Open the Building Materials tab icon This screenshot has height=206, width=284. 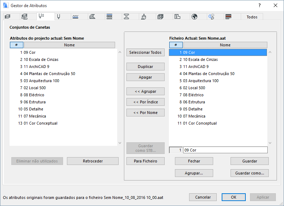[x=160, y=17]
